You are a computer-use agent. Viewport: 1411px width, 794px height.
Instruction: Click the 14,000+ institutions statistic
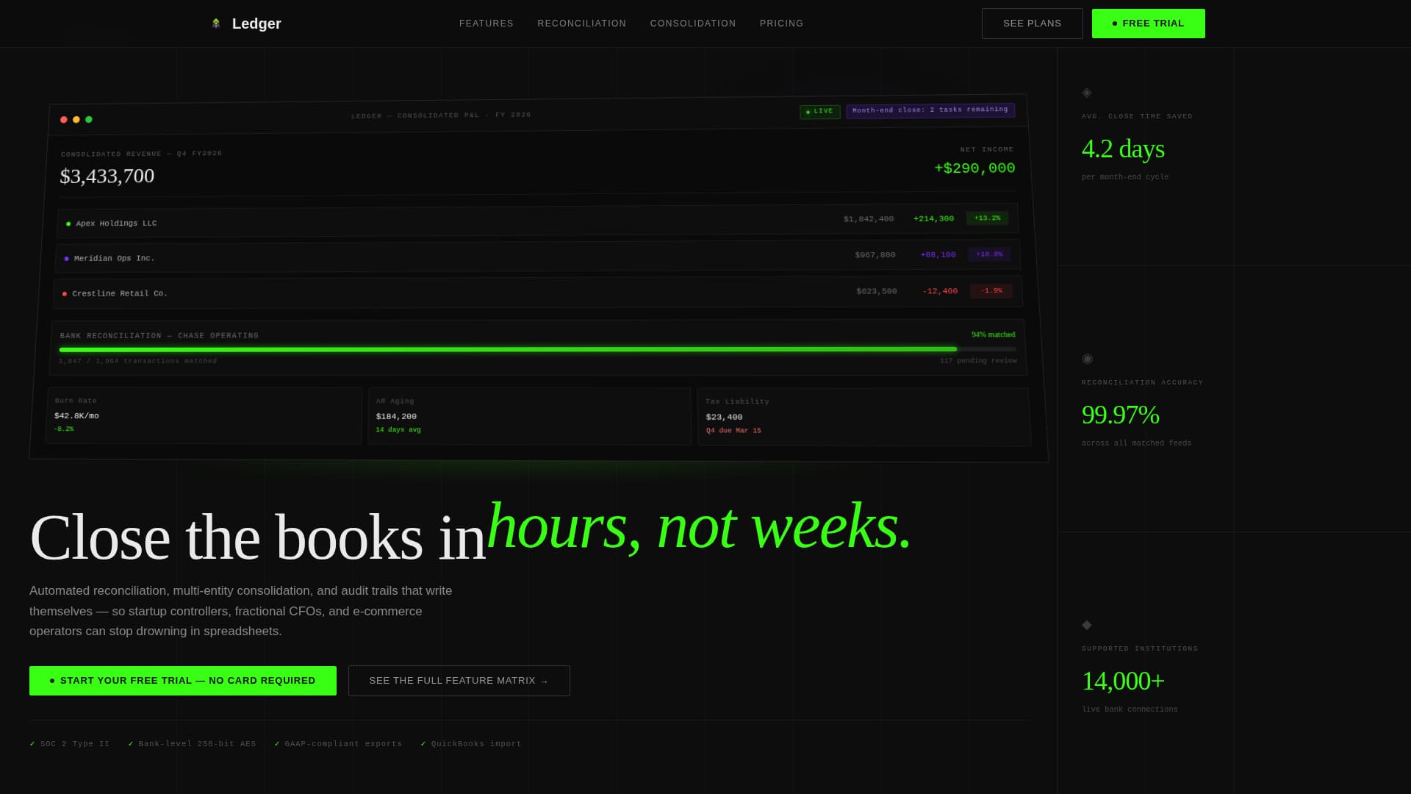point(1123,682)
